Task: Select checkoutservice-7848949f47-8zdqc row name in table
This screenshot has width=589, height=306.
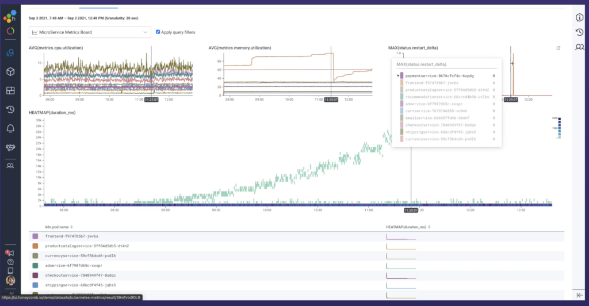Action: tap(81, 275)
